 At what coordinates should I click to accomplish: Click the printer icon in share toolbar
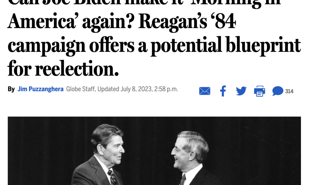point(259,91)
